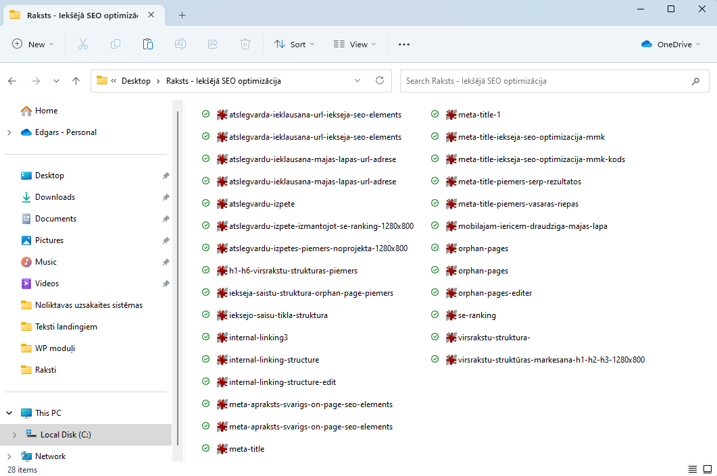Switch to details view layout icon
Image resolution: width=717 pixels, height=476 pixels.
(692, 469)
